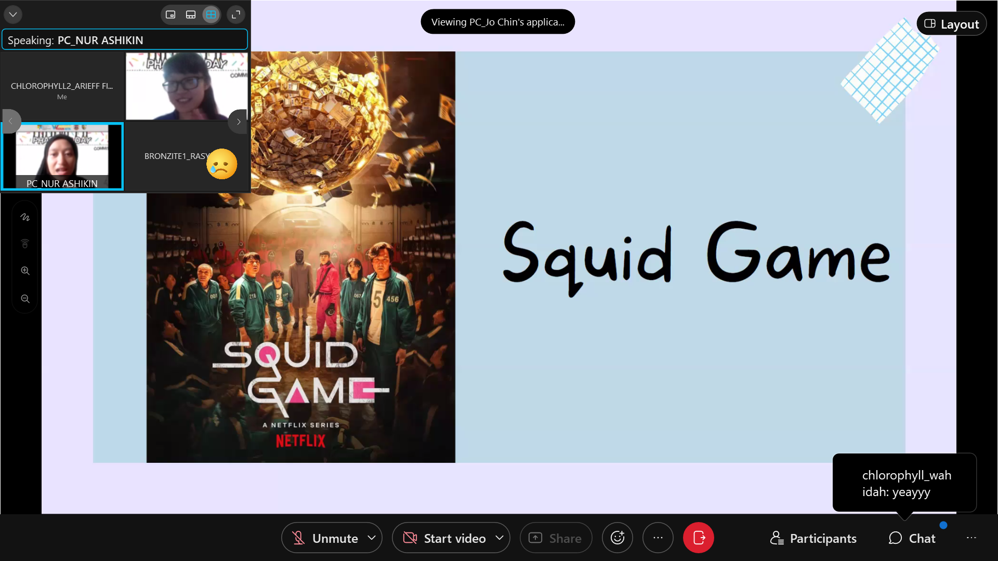The image size is (998, 561).
Task: Click the Layout button
Action: pos(951,24)
